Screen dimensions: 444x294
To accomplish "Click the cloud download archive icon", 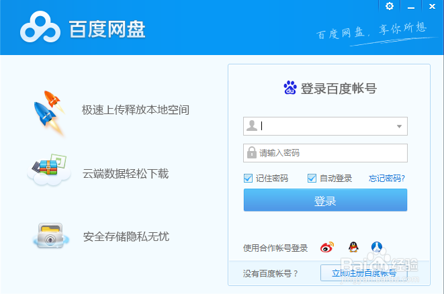I will pyautogui.click(x=49, y=170).
